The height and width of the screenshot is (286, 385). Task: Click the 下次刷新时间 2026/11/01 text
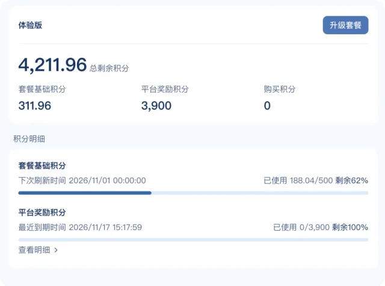[82, 181]
